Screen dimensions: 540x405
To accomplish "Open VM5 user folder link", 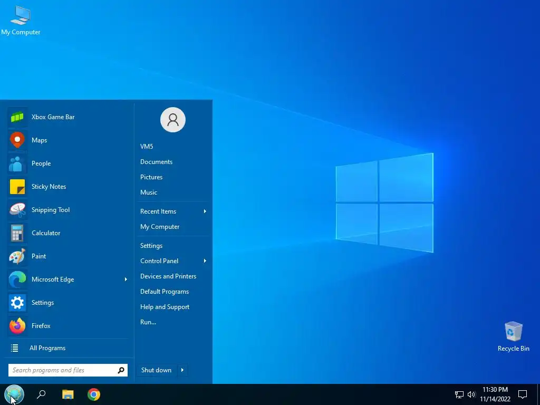I will 147,147.
